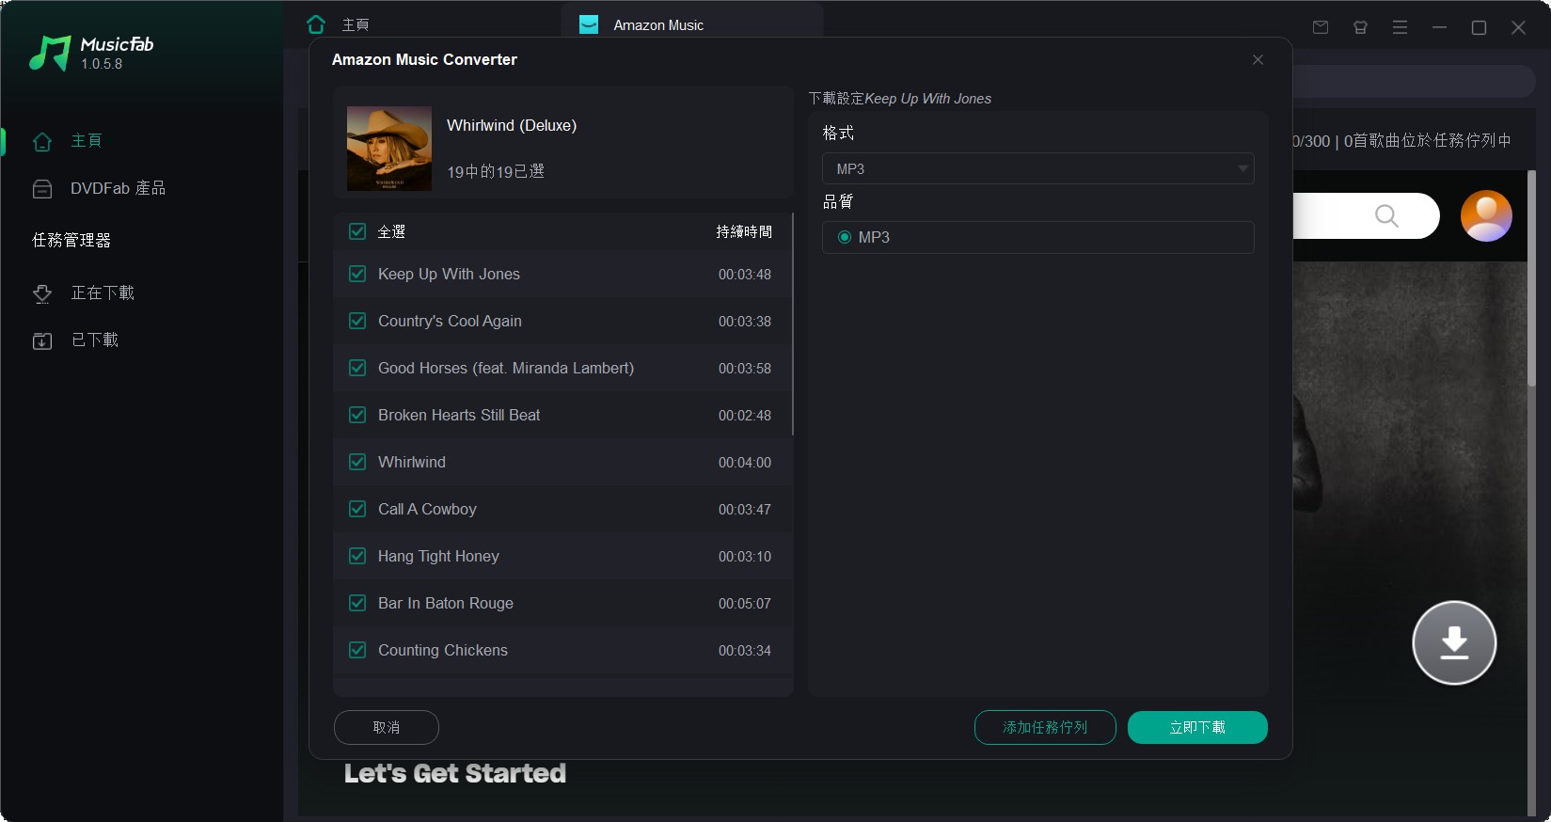Click 立即下載 download now button
The image size is (1551, 822).
point(1197,727)
